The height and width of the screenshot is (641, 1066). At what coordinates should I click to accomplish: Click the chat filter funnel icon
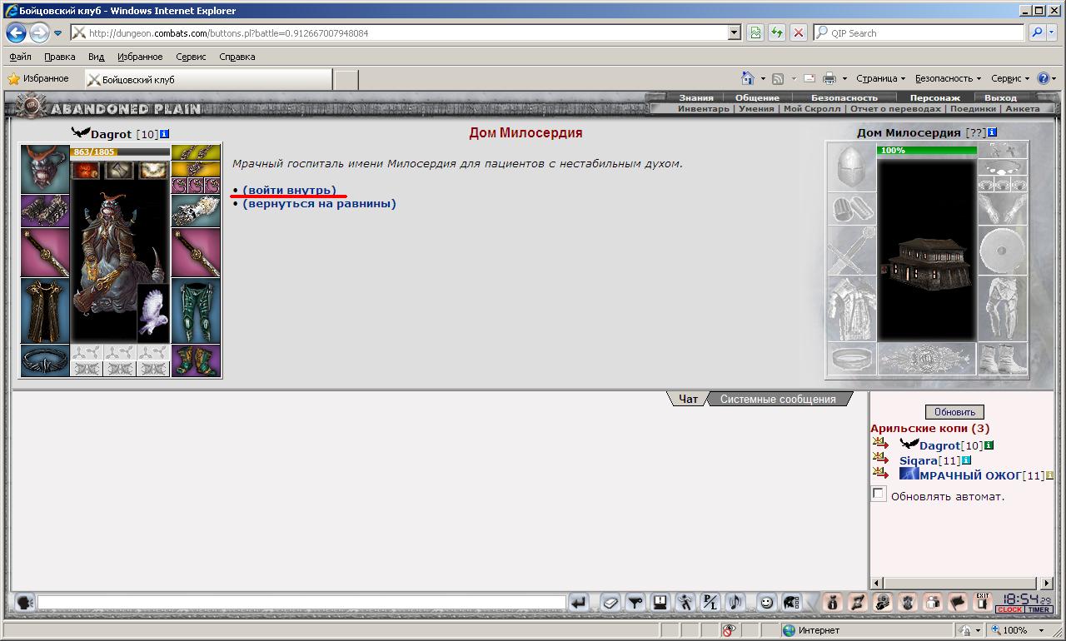pos(635,602)
